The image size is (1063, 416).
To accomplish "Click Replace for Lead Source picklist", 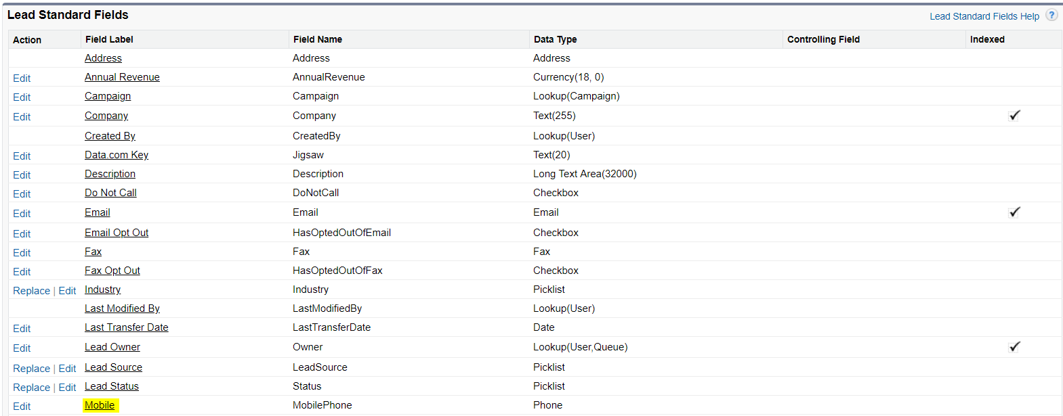I will click(32, 369).
